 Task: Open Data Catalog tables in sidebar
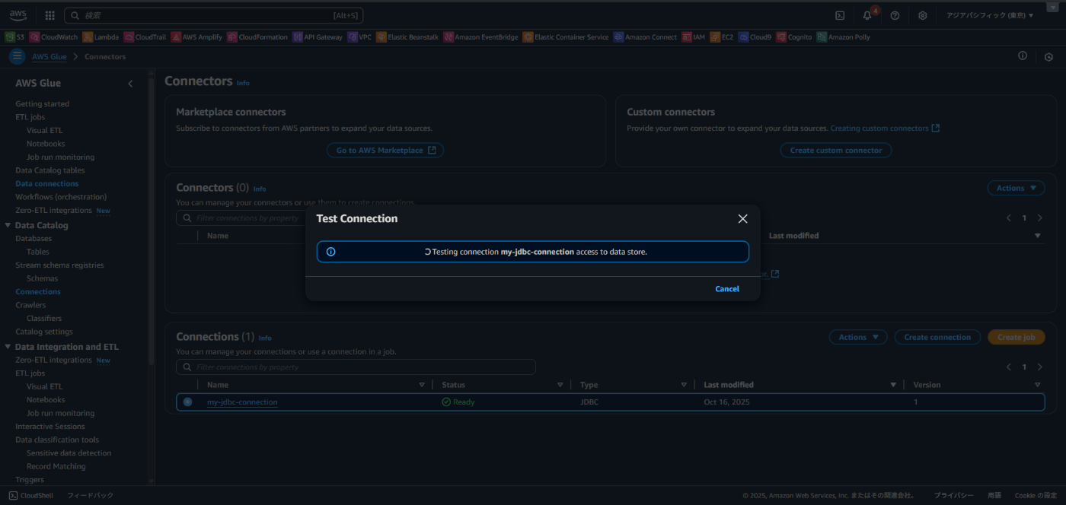pyautogui.click(x=50, y=170)
